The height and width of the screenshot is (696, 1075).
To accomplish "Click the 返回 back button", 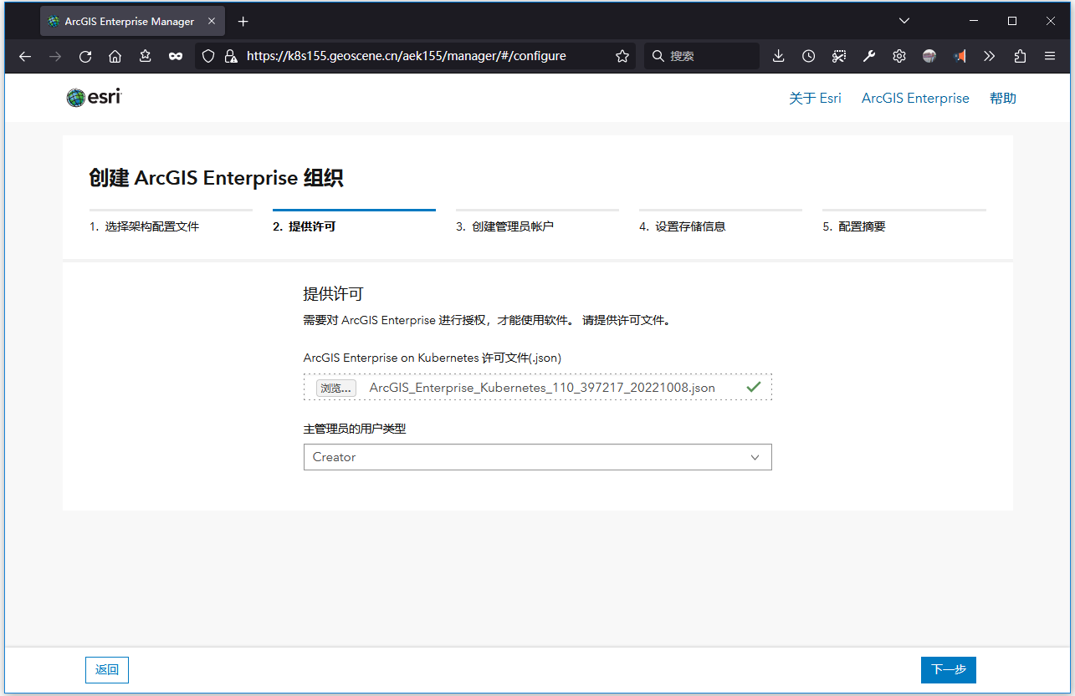I will click(x=107, y=670).
